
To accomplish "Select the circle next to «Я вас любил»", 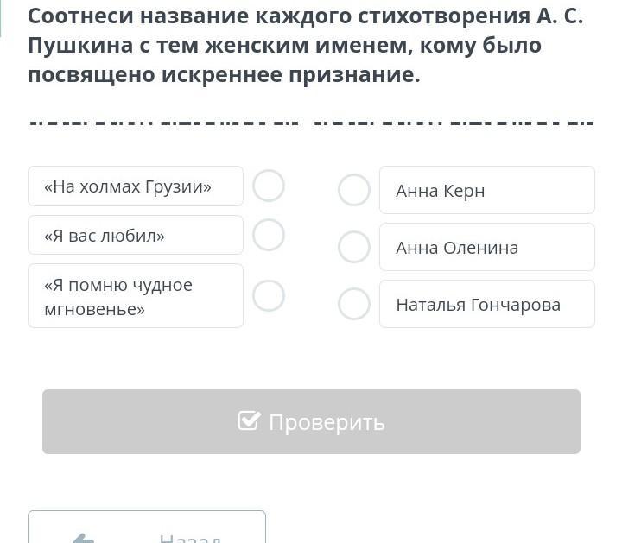I will pos(269,235).
